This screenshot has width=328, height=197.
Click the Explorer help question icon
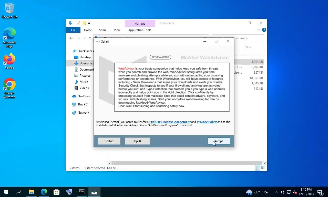tap(264, 30)
